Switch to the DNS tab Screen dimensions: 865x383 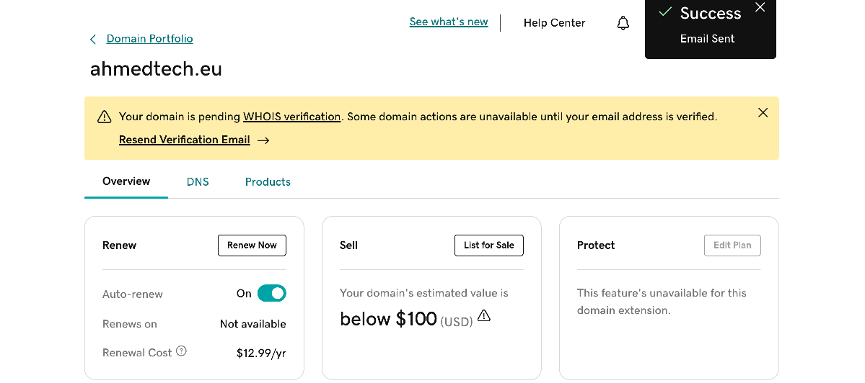point(198,182)
